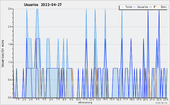Click the y-axis value 0.6
Image resolution: width=170 pixels, height=105 pixels.
pyautogui.click(x=10, y=80)
